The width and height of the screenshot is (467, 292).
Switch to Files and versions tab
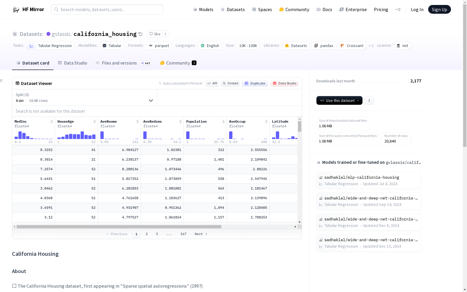[123, 63]
